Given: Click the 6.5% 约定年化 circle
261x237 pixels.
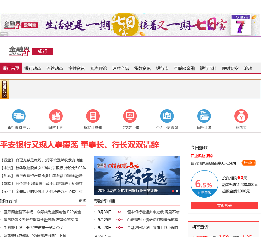Looking at the screenshot, I should 204,184.
